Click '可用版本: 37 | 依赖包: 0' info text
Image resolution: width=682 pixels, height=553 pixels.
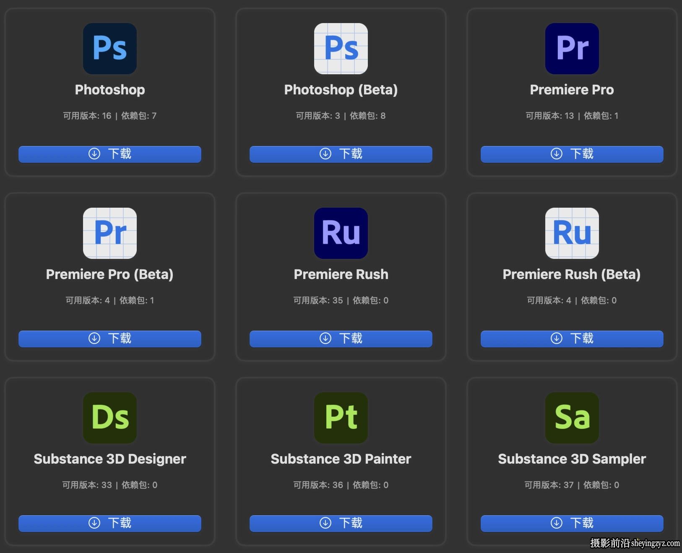(x=572, y=485)
